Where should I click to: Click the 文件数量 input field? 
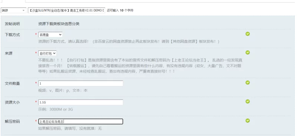pyautogui.click(x=81, y=83)
